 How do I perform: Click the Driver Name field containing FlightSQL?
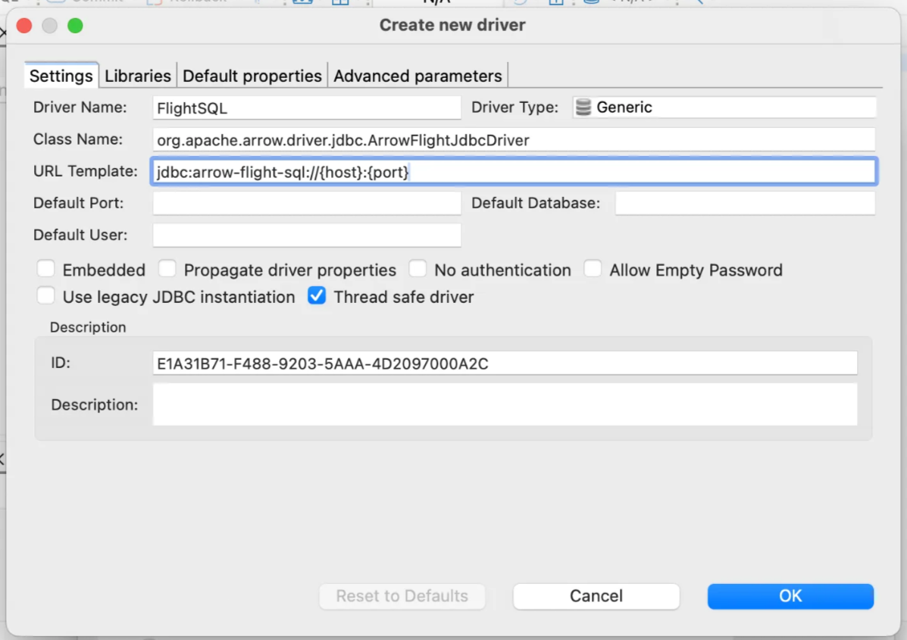[306, 108]
